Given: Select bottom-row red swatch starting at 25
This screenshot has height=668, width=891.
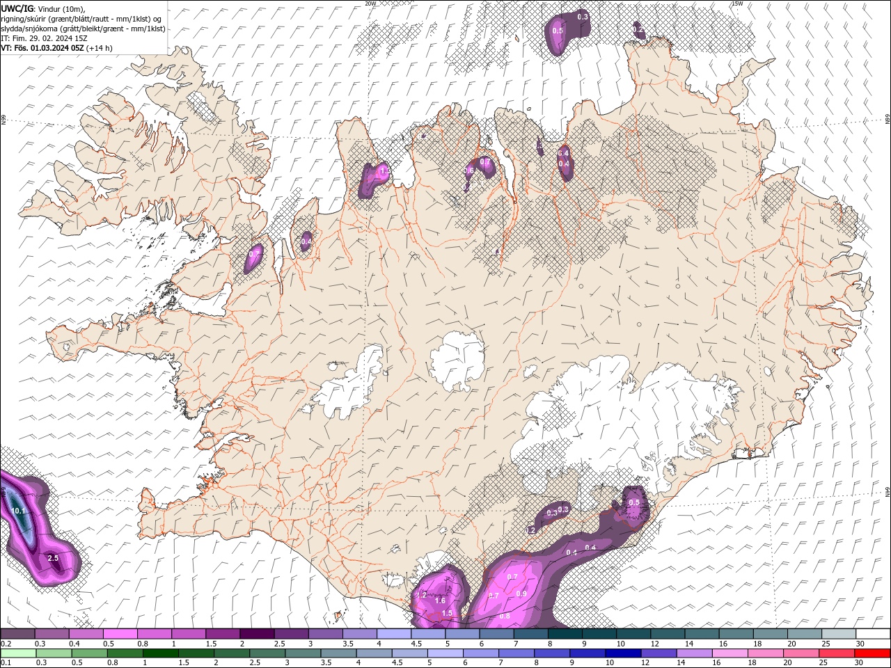Looking at the screenshot, I should [x=837, y=653].
